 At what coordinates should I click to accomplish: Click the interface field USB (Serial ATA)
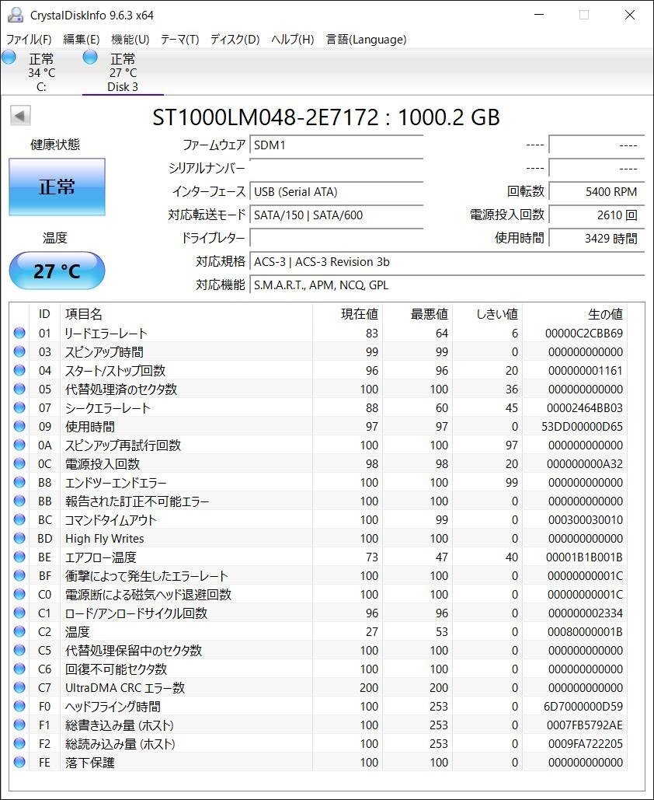[336, 192]
